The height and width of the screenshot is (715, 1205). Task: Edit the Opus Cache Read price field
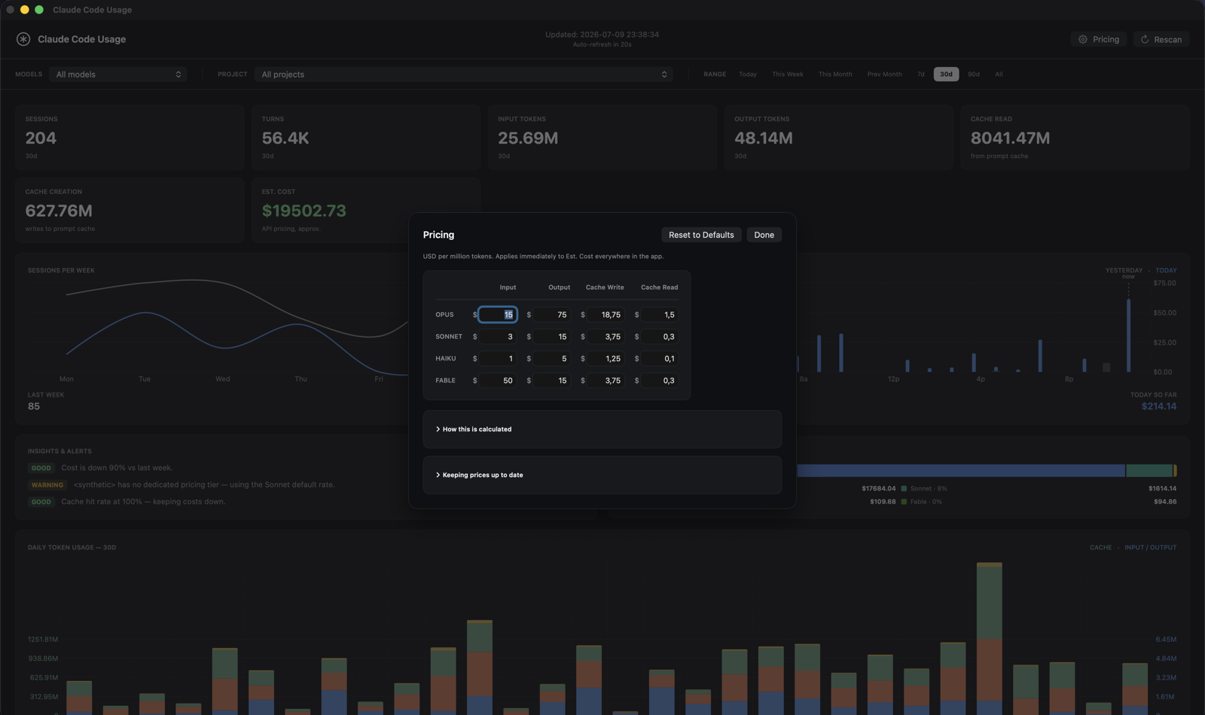(660, 315)
